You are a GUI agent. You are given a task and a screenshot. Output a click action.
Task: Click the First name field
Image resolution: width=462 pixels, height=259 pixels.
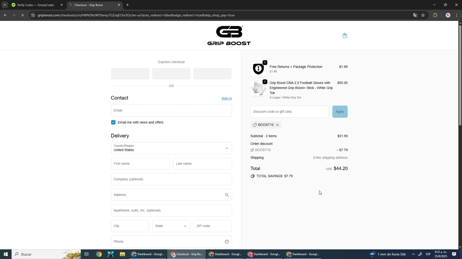[x=140, y=164]
